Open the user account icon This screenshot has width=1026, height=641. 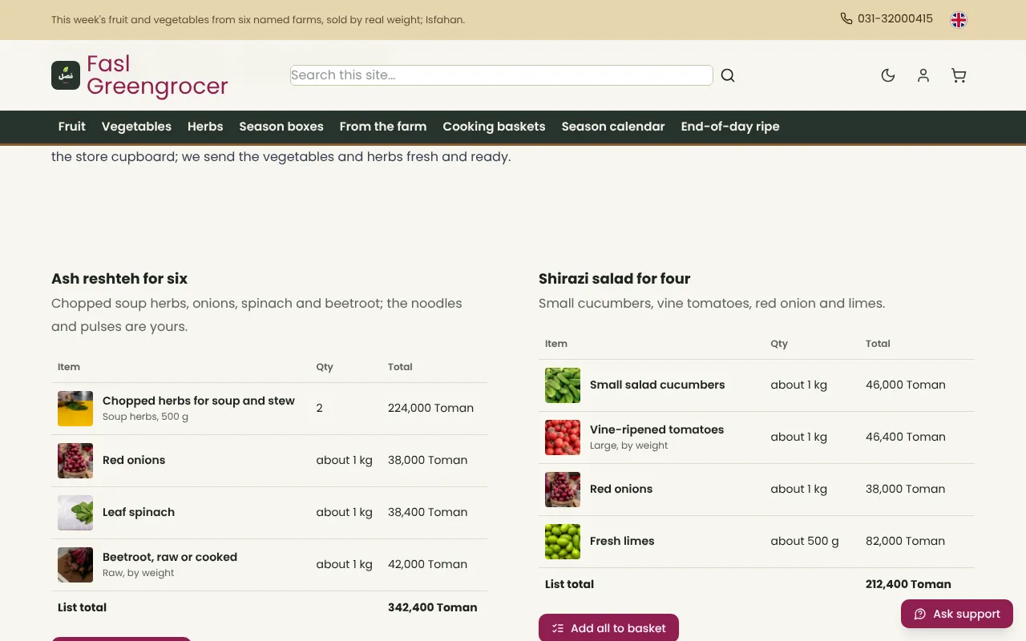pos(923,75)
